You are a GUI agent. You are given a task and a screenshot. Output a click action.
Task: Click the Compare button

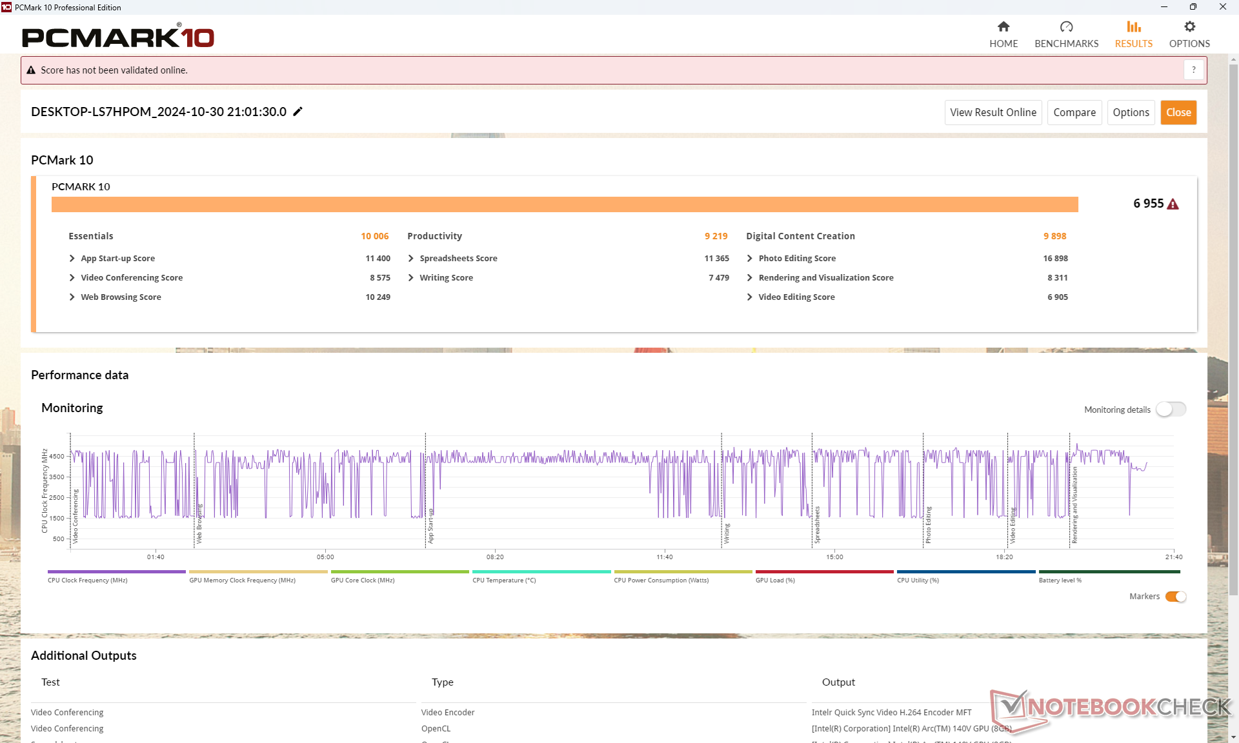(1074, 112)
